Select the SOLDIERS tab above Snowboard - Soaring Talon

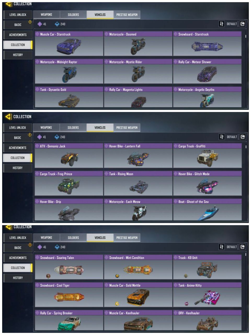coord(73,238)
